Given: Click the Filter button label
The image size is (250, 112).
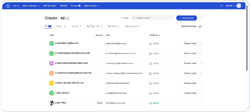Looking at the screenshot, I should 126,18.
